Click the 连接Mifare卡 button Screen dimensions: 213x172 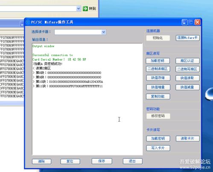click(x=187, y=38)
